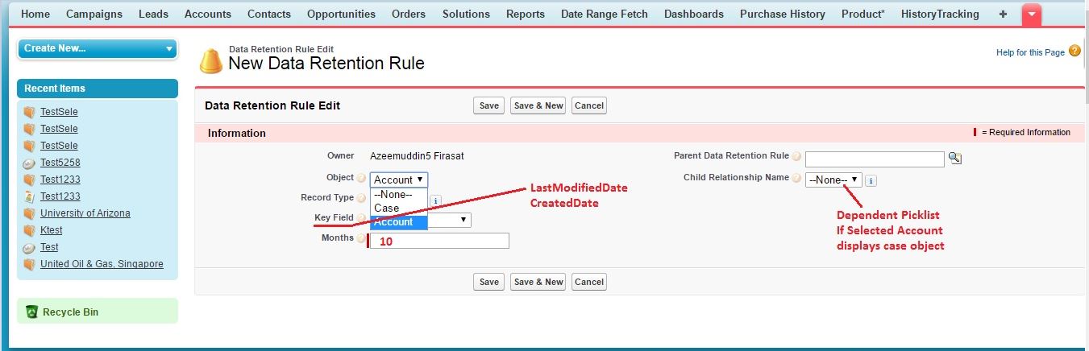
Task: Click the top Cancel button
Action: coord(589,105)
